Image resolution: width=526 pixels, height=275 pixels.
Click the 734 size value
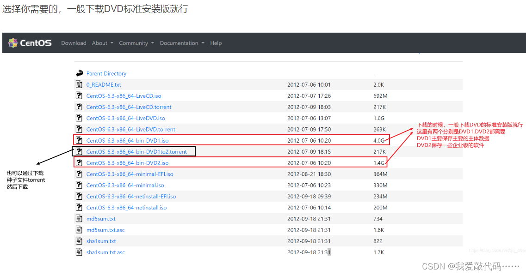[377, 219]
